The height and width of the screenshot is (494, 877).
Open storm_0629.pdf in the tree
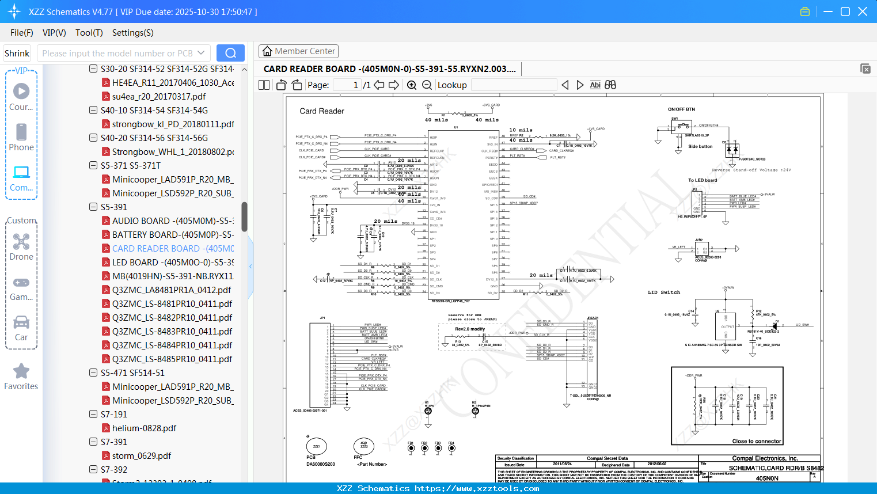click(x=142, y=456)
